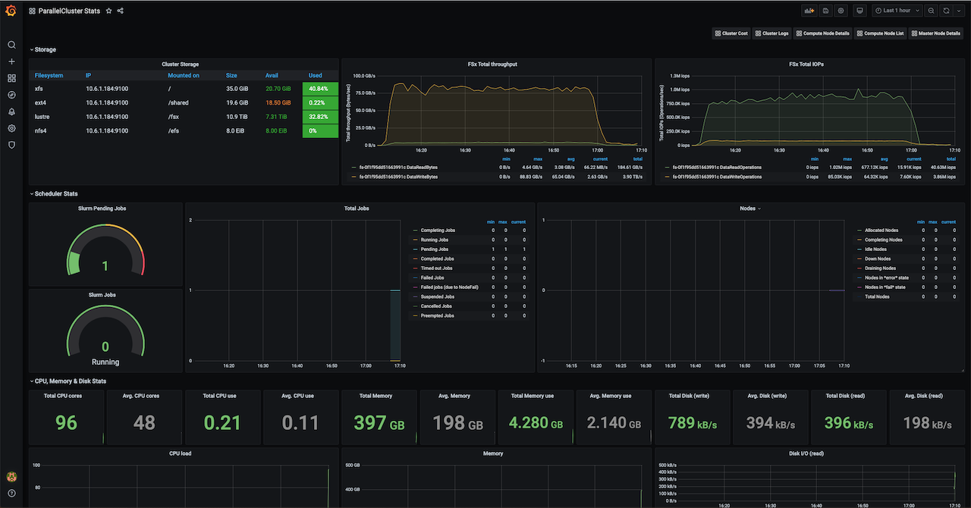The height and width of the screenshot is (508, 971).
Task: Sort table by Filesystem column
Action: [x=49, y=75]
